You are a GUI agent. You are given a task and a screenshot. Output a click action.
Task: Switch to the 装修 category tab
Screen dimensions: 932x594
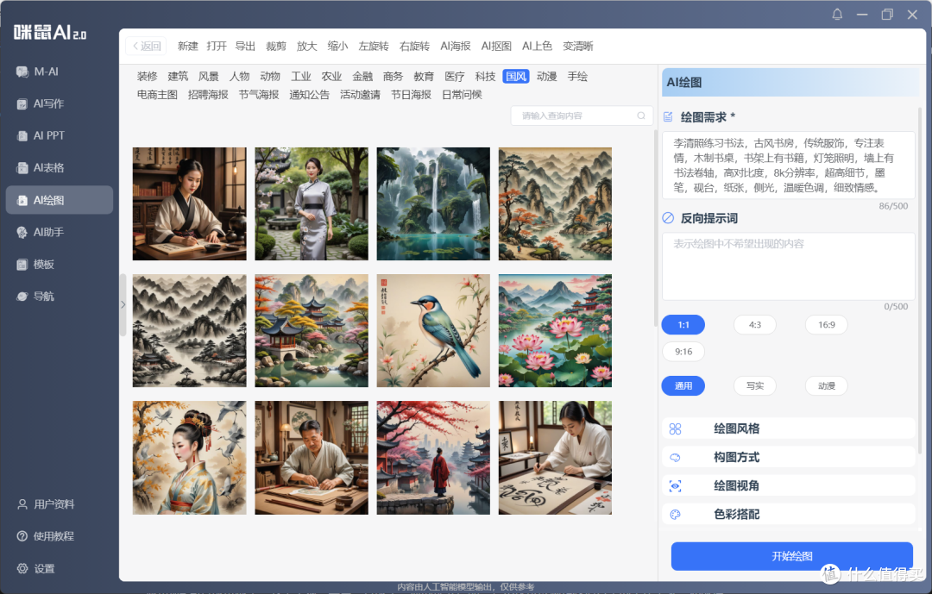click(148, 77)
